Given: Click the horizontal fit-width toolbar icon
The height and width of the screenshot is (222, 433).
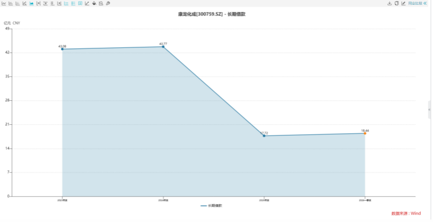Looking at the screenshot, I should (x=38, y=3).
